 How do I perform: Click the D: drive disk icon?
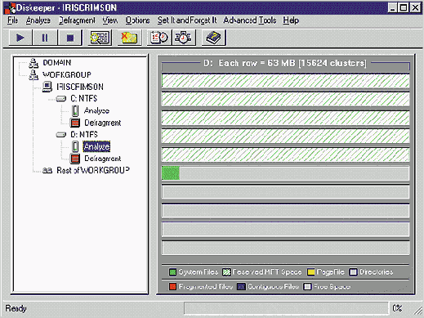point(61,135)
